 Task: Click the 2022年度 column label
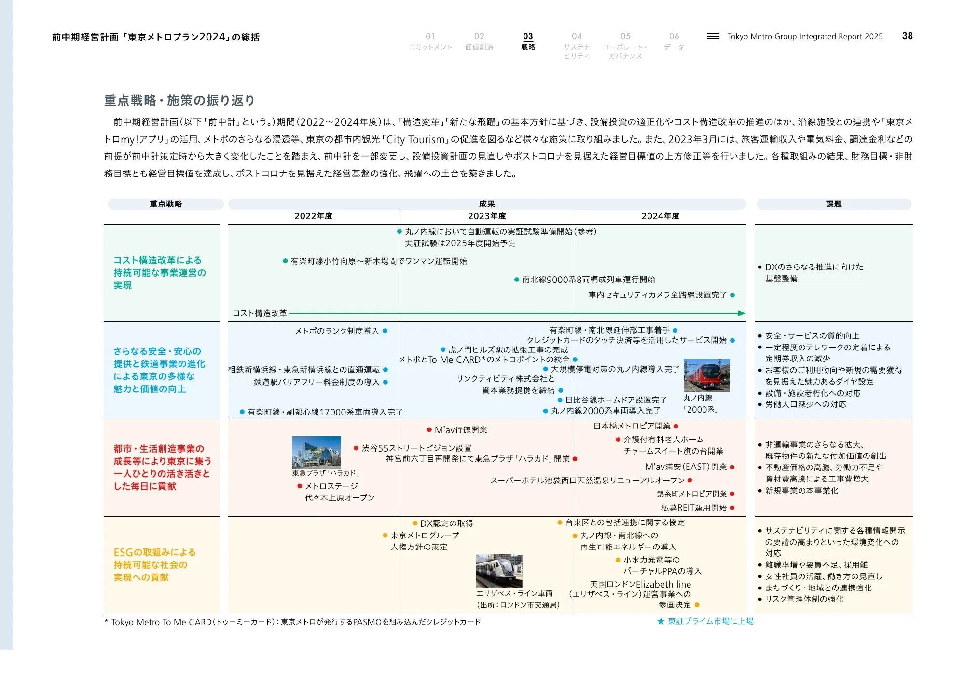pos(314,216)
